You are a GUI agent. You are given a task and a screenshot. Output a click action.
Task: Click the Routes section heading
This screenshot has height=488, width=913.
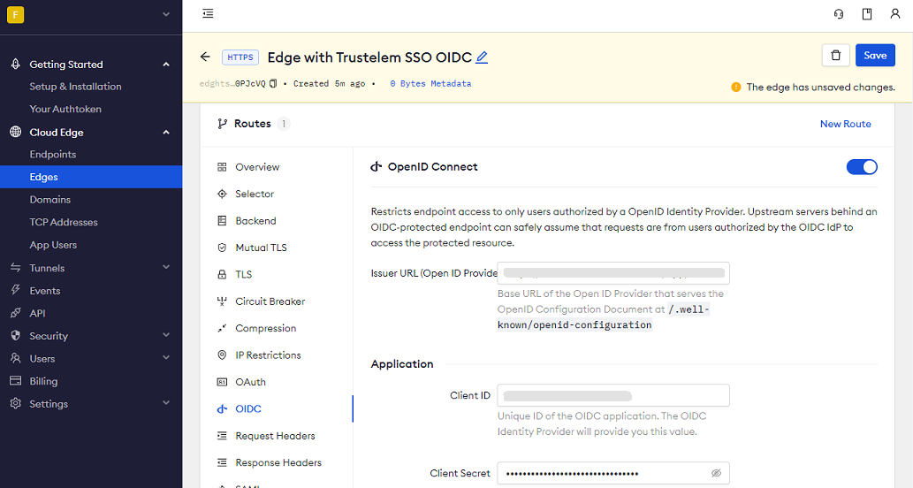(x=253, y=124)
